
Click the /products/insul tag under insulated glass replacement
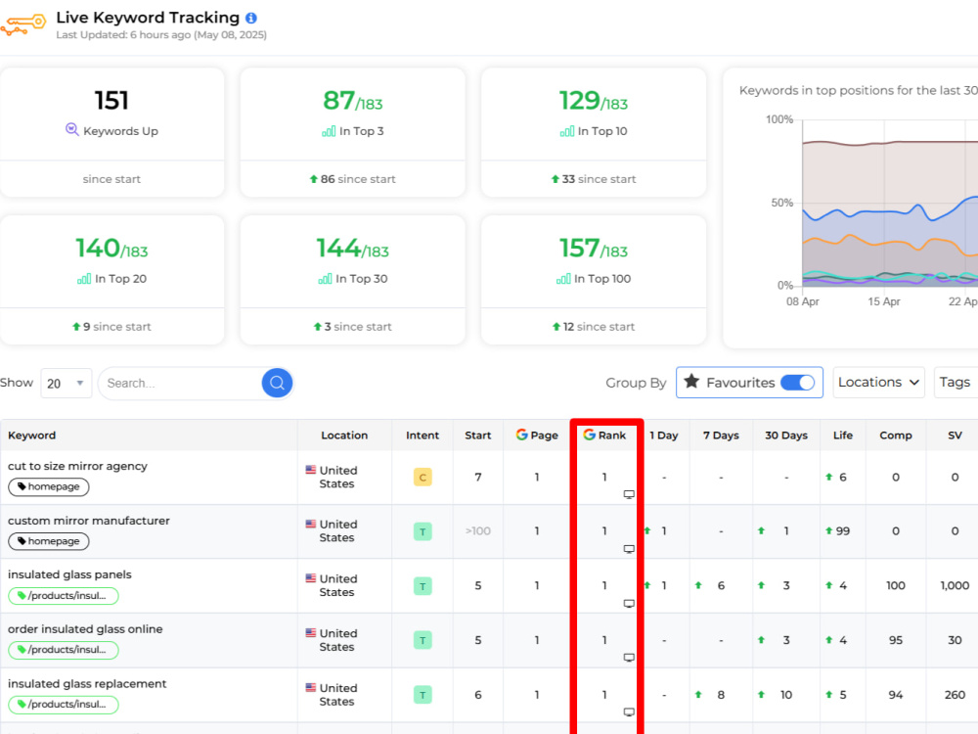63,704
